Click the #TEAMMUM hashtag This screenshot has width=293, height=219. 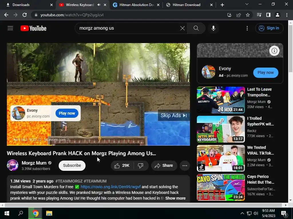(95, 181)
